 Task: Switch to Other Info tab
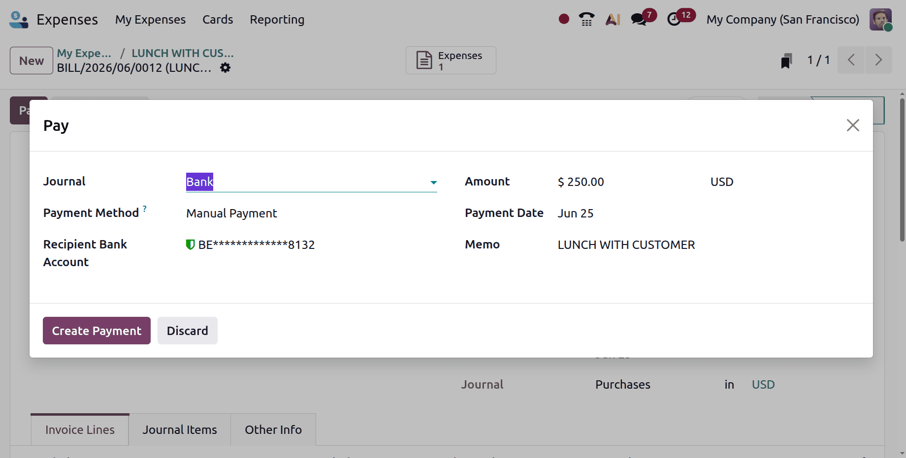273,429
